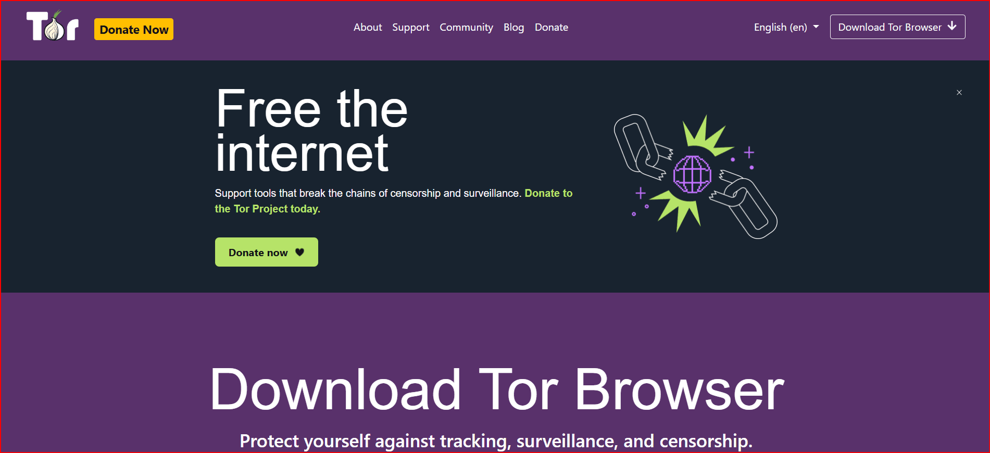The height and width of the screenshot is (453, 990).
Task: Click the lower-right broken chain link graphic
Action: click(x=744, y=204)
